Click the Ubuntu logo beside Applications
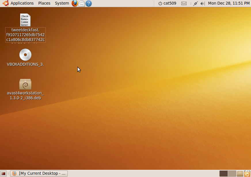The height and width of the screenshot is (177, 251). [x=5, y=3]
